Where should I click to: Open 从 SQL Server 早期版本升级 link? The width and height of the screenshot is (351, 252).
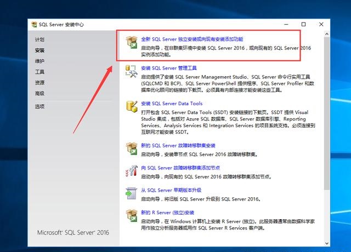(171, 190)
